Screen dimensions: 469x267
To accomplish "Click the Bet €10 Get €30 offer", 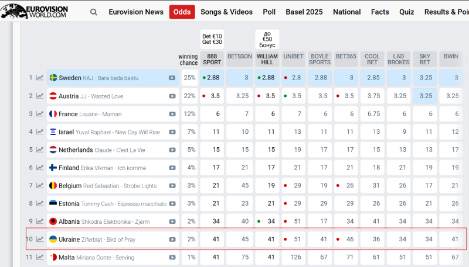I will coord(212,39).
